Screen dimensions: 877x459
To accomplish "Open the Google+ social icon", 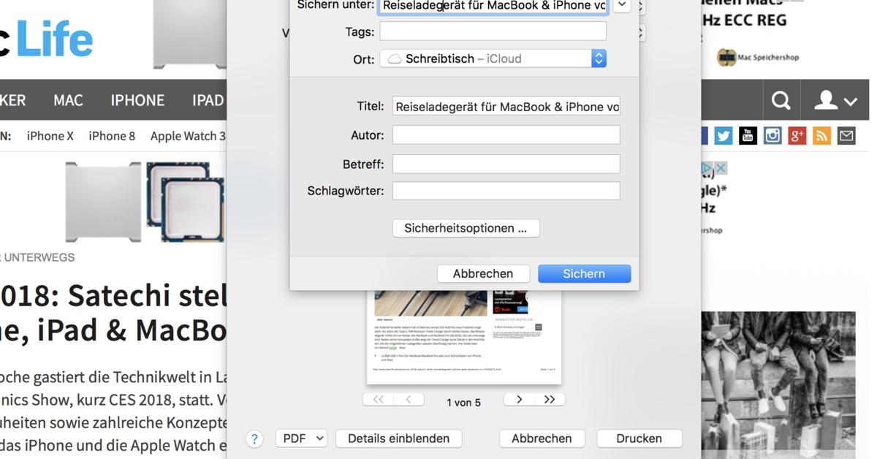I will 797,135.
